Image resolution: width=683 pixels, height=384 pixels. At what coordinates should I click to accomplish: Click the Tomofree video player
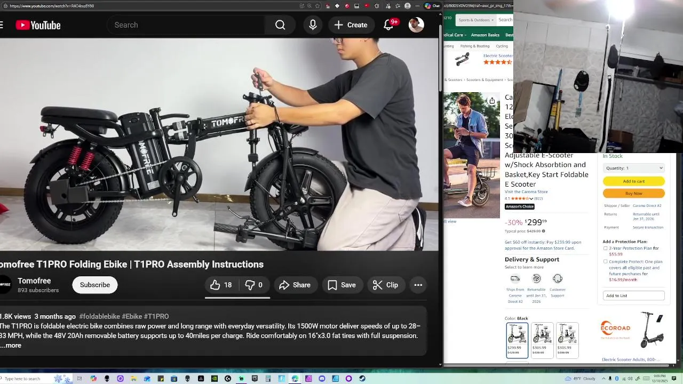[x=219, y=144]
